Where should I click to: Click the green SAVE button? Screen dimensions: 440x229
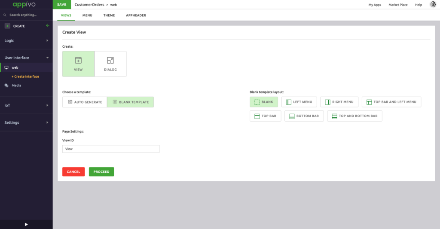click(62, 4)
